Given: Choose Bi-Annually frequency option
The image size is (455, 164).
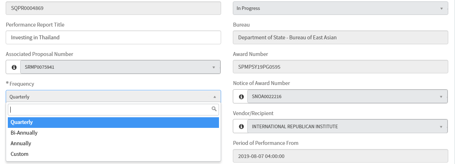Looking at the screenshot, I should 113,133.
